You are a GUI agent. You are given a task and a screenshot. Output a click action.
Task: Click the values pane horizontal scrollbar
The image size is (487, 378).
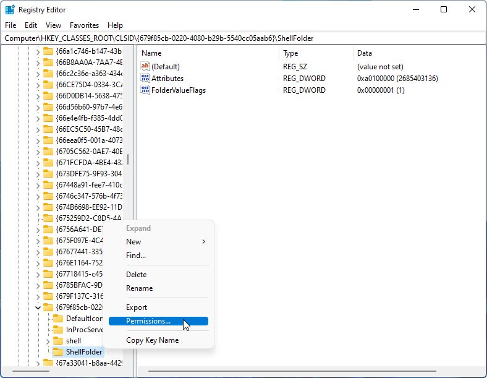coord(292,371)
